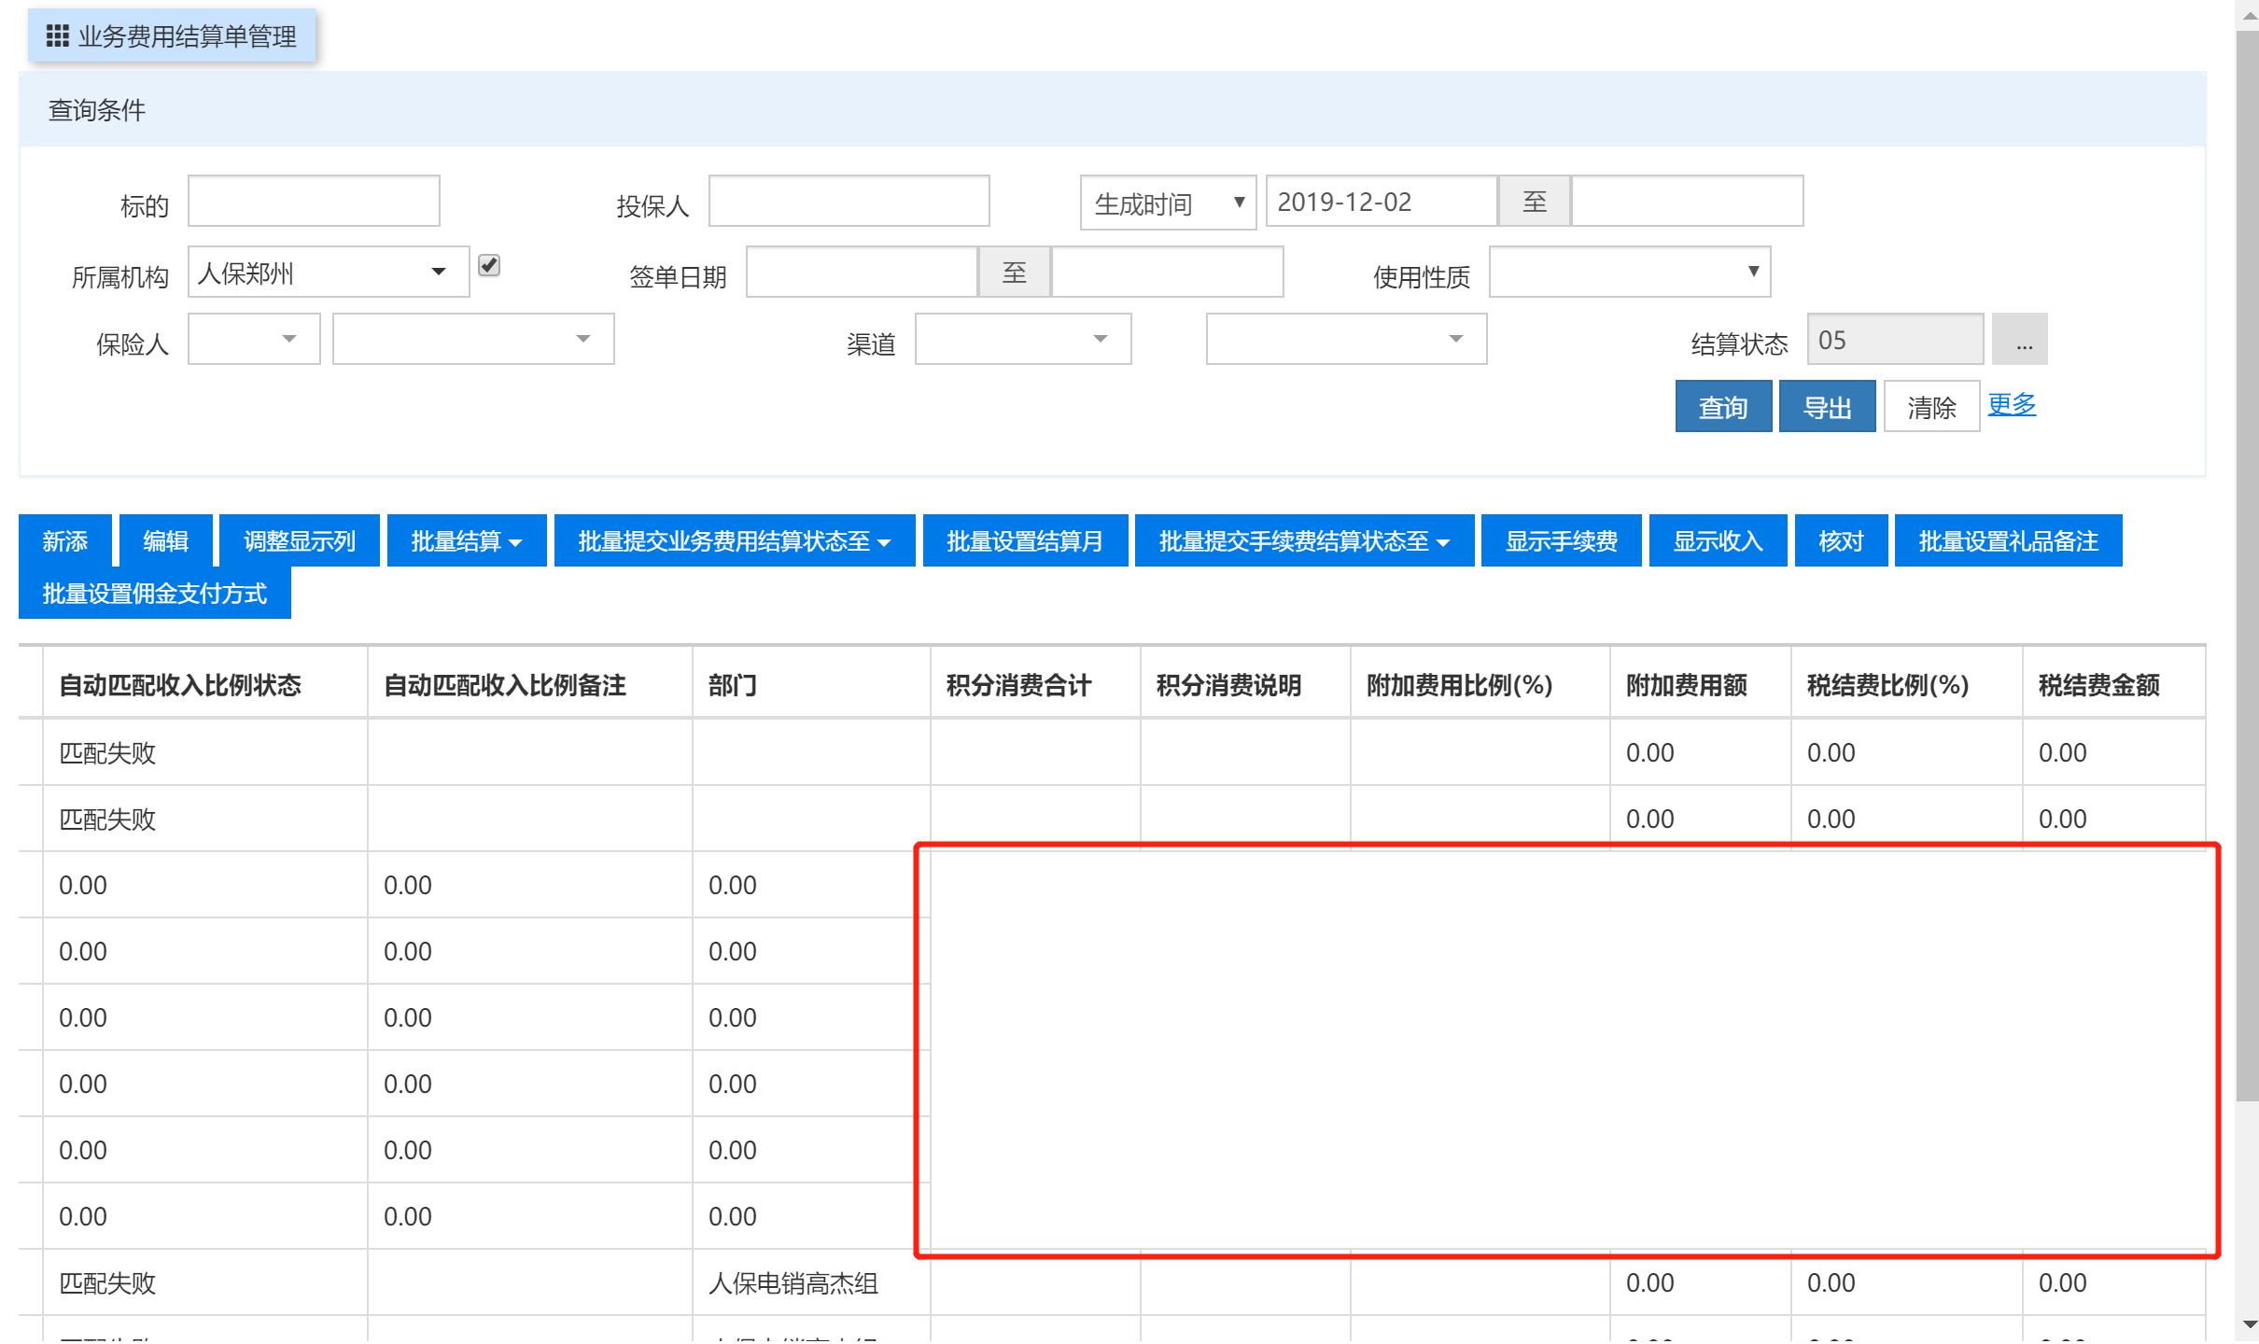This screenshot has width=2259, height=1344.
Task: Click the vertical scrollbar thumb
Action: 2248,560
